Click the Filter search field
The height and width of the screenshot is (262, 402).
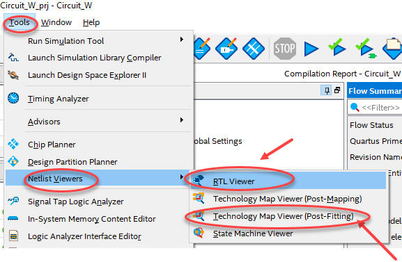click(x=375, y=108)
